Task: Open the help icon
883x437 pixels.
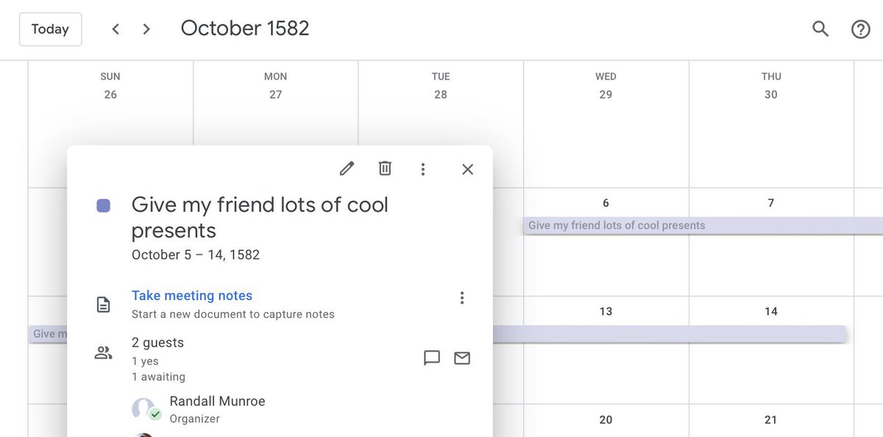Action: point(860,29)
